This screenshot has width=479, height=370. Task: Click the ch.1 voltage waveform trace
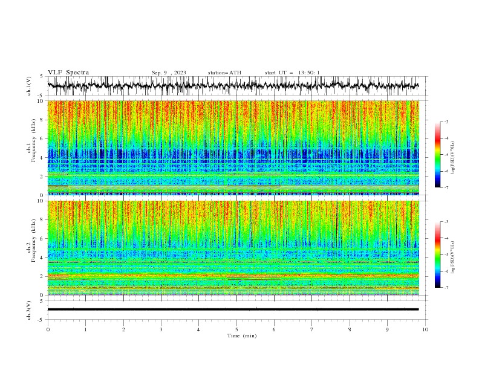pos(233,85)
